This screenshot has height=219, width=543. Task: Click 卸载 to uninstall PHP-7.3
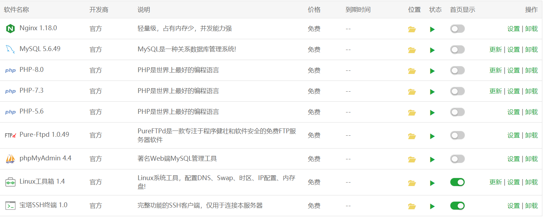coord(532,91)
